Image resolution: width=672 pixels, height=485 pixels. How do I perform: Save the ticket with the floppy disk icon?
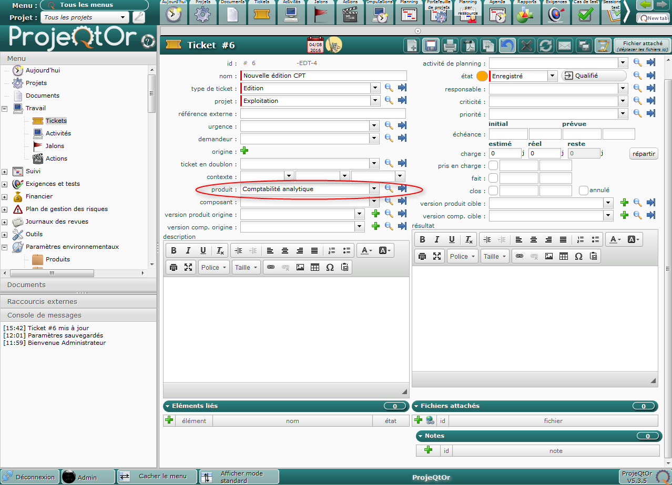(431, 46)
